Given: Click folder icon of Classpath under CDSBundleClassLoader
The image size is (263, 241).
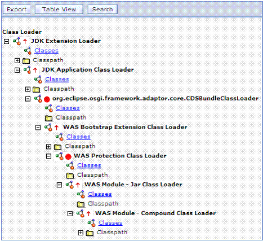Looking at the screenshot, I should click(x=49, y=119).
